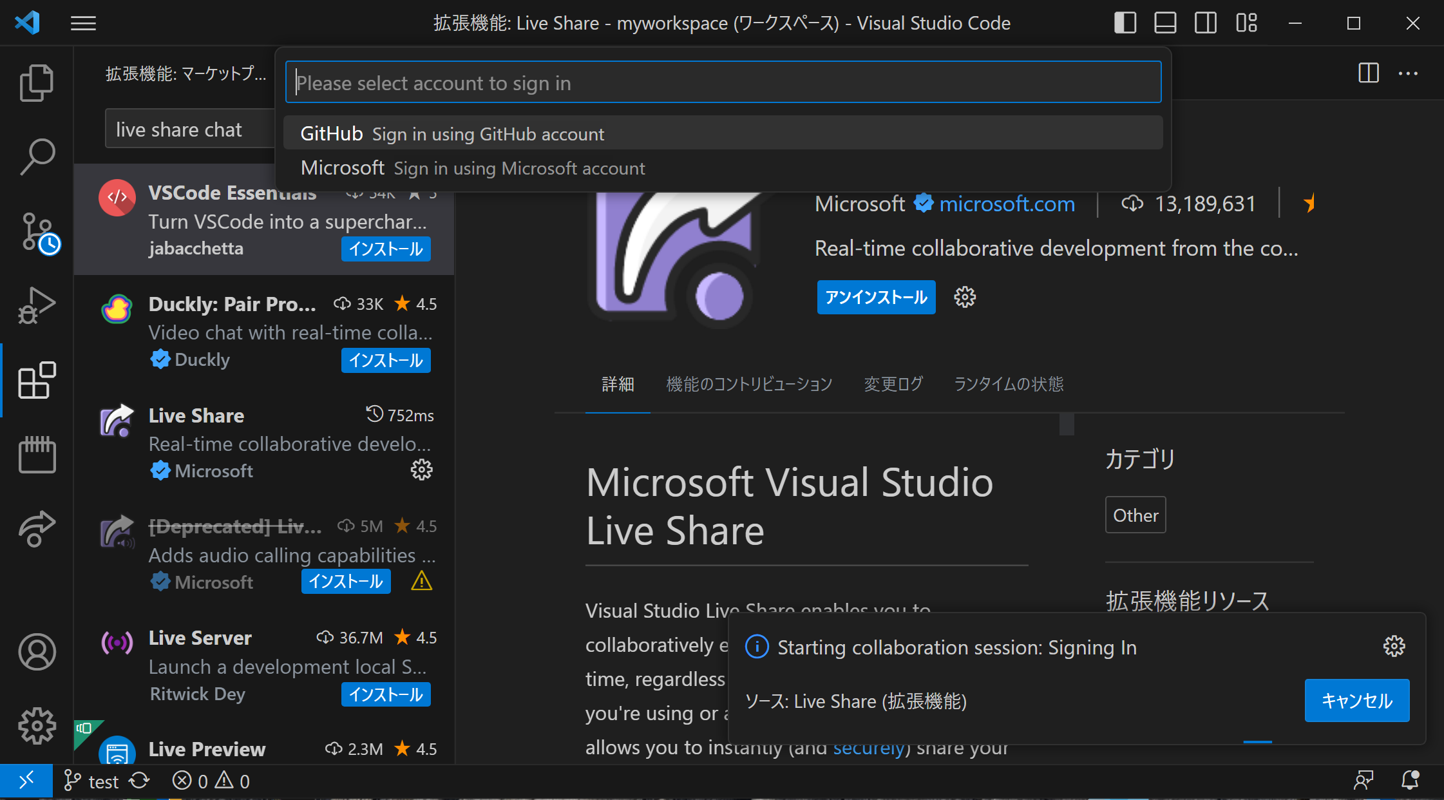The height and width of the screenshot is (800, 1444).
Task: Open the calendar-style activity bar view
Action: tap(37, 454)
